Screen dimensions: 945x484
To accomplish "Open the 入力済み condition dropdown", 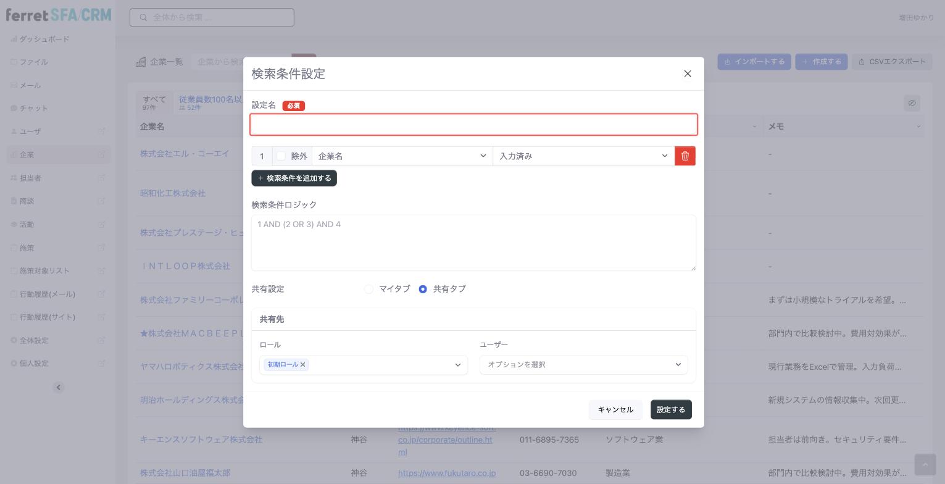I will click(x=583, y=156).
